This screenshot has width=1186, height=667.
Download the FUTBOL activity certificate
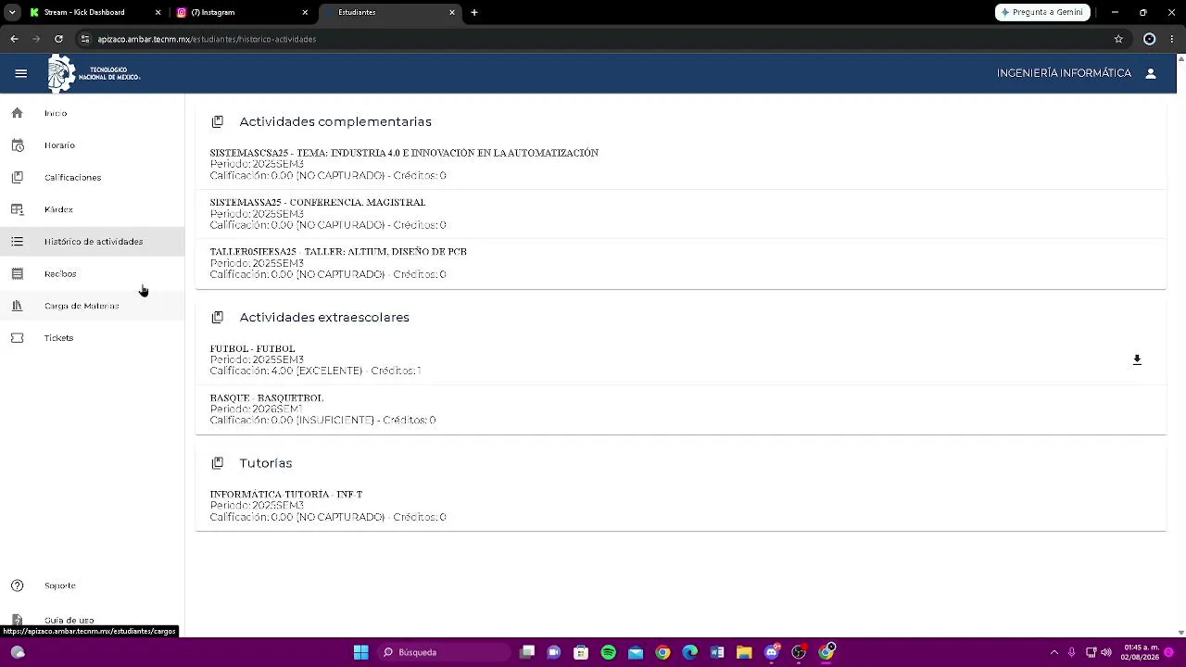point(1137,359)
